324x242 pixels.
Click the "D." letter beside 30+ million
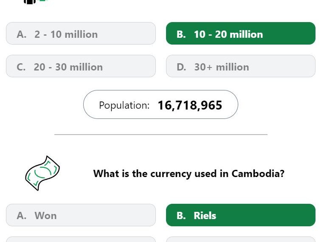tap(181, 67)
